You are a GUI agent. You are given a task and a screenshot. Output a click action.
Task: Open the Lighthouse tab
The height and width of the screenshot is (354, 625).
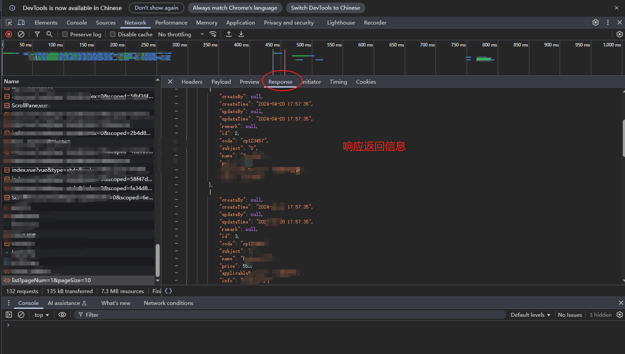[341, 22]
